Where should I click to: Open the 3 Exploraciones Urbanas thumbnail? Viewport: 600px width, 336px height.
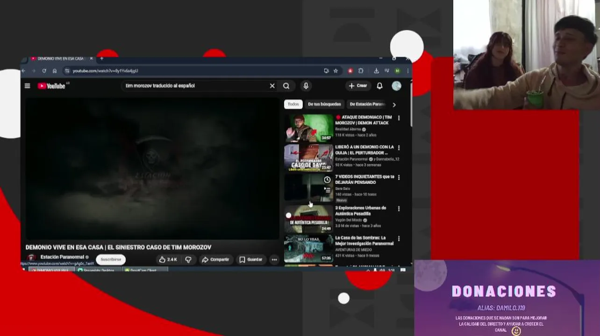(x=308, y=218)
